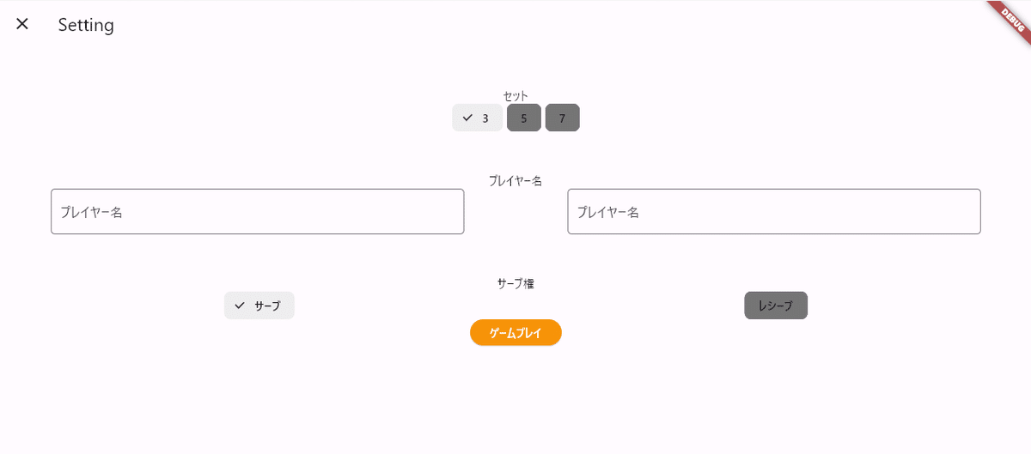Start the match with the ゲームプレイ button
Screen dimensions: 1031x454
coord(515,332)
